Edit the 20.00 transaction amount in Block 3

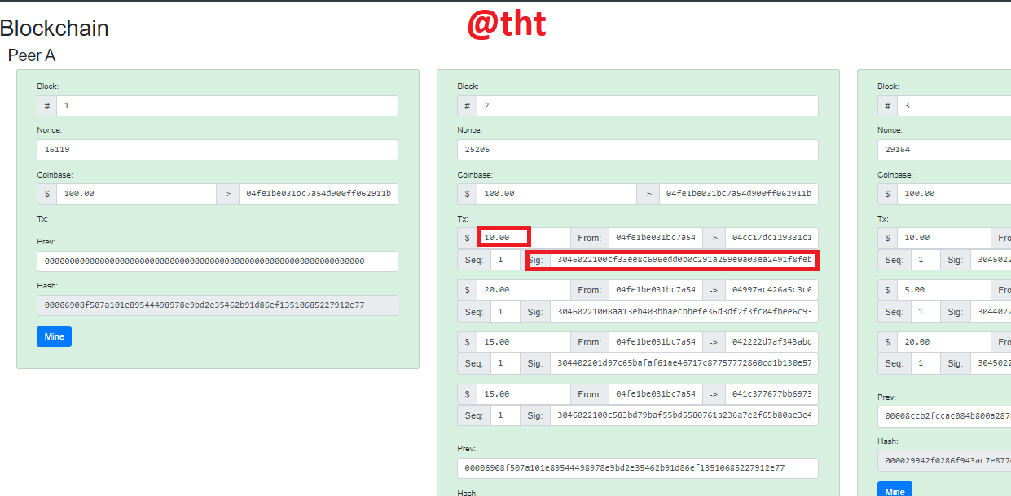(944, 342)
